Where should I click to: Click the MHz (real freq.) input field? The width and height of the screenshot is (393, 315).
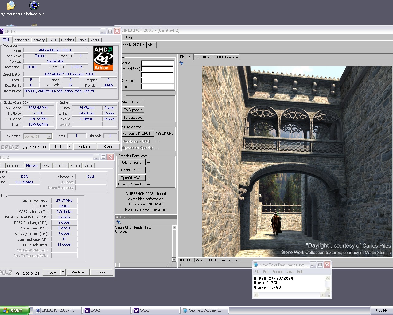pos(157,69)
